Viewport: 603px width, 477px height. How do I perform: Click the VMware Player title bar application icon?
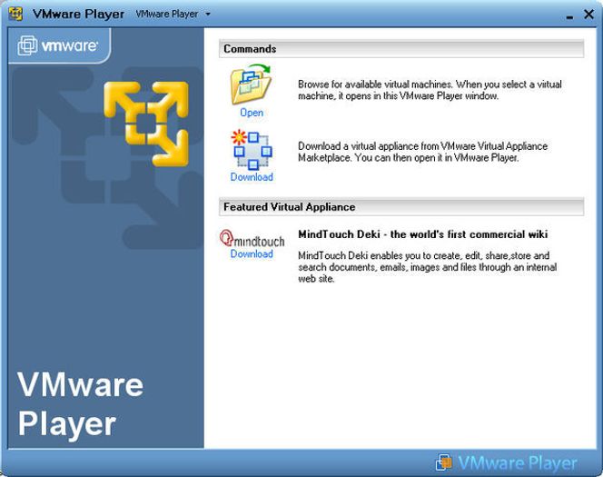click(15, 14)
